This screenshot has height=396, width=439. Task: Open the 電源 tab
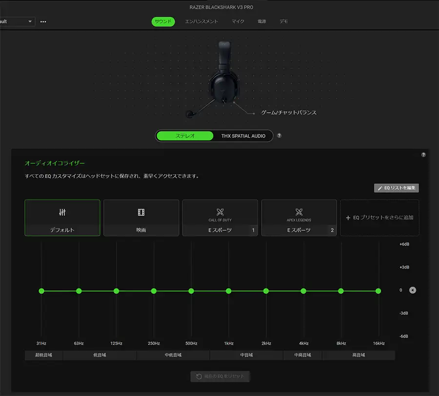pos(262,21)
